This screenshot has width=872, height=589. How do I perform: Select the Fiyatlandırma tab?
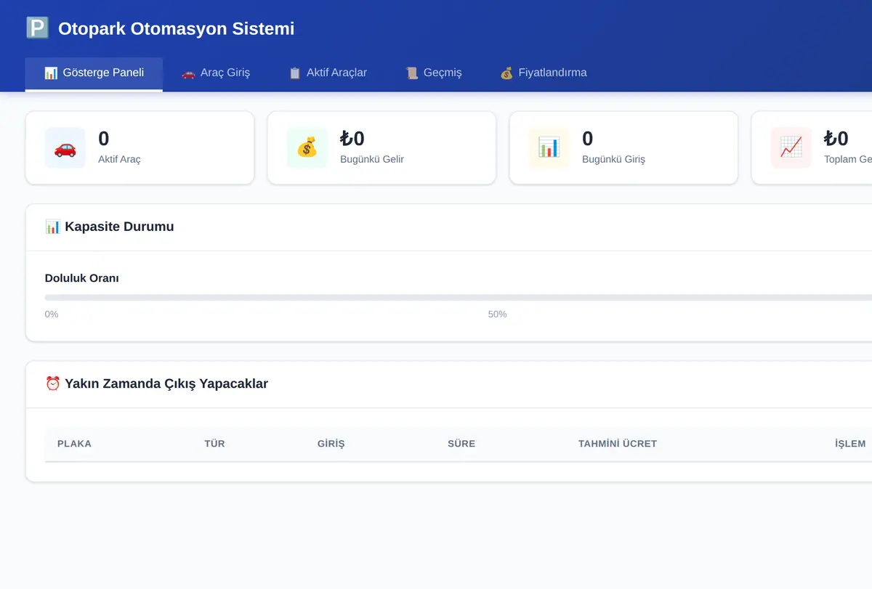pyautogui.click(x=544, y=73)
